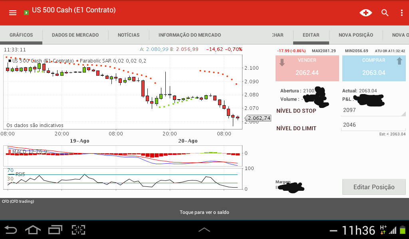
Task: Open the NOTÍCIAS tab
Action: (129, 35)
